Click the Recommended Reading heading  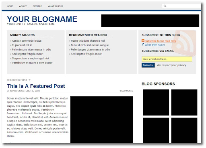click(88, 35)
